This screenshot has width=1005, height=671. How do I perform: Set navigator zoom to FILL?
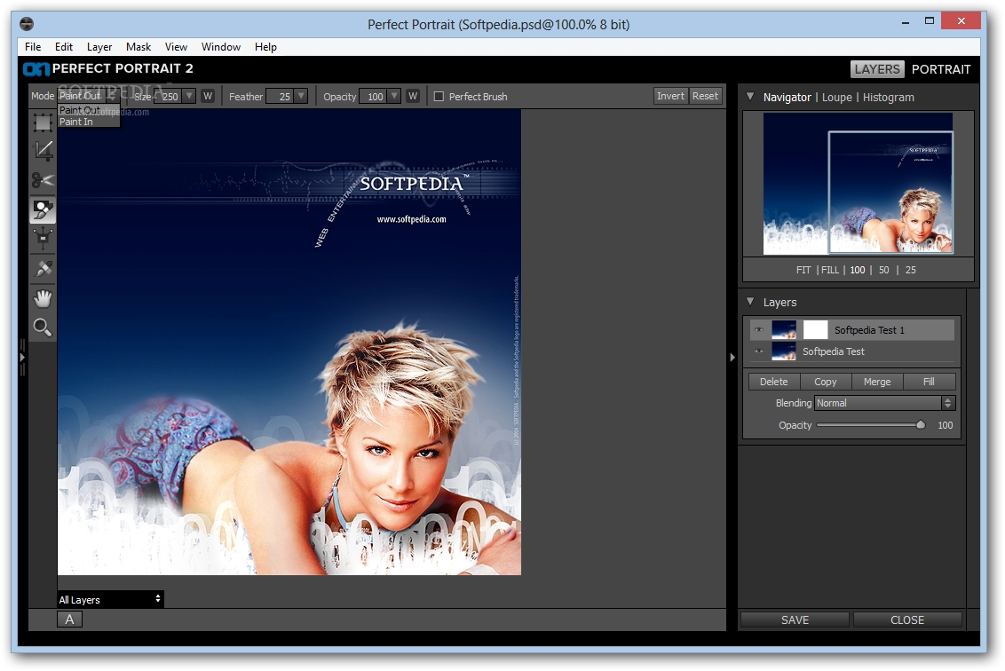830,271
